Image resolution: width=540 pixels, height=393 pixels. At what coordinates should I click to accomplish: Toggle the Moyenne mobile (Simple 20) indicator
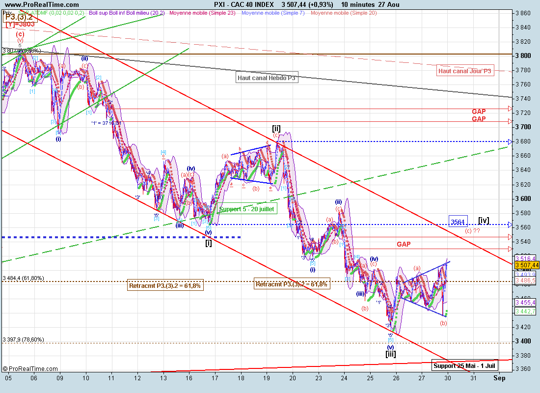(344, 13)
